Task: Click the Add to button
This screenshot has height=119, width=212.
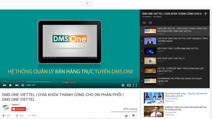Action: (x=7, y=116)
